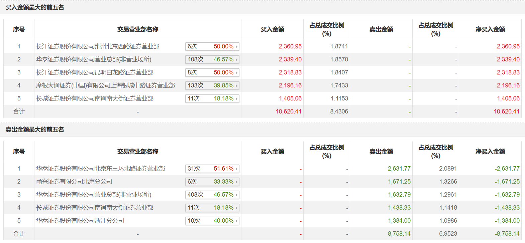This screenshot has width=525, height=243.
Task: Click sell ratio value 1.1418
Action: 448,208
